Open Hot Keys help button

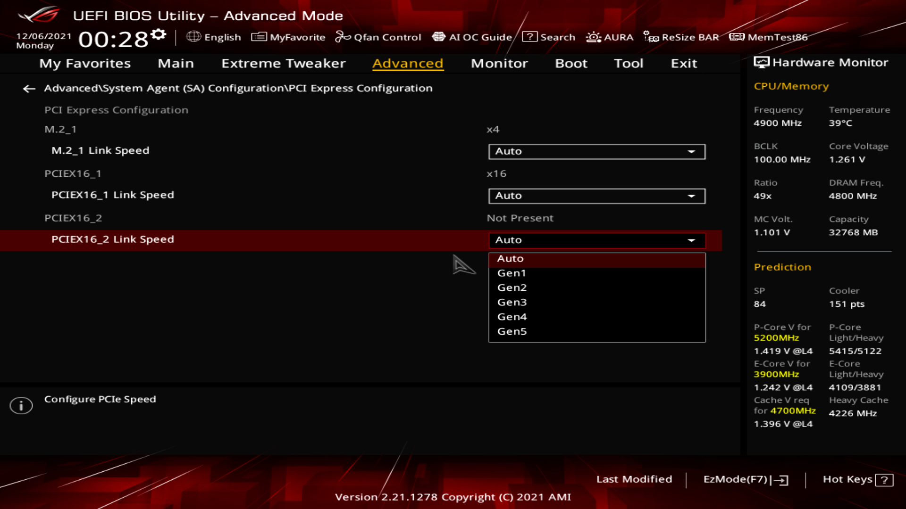857,479
